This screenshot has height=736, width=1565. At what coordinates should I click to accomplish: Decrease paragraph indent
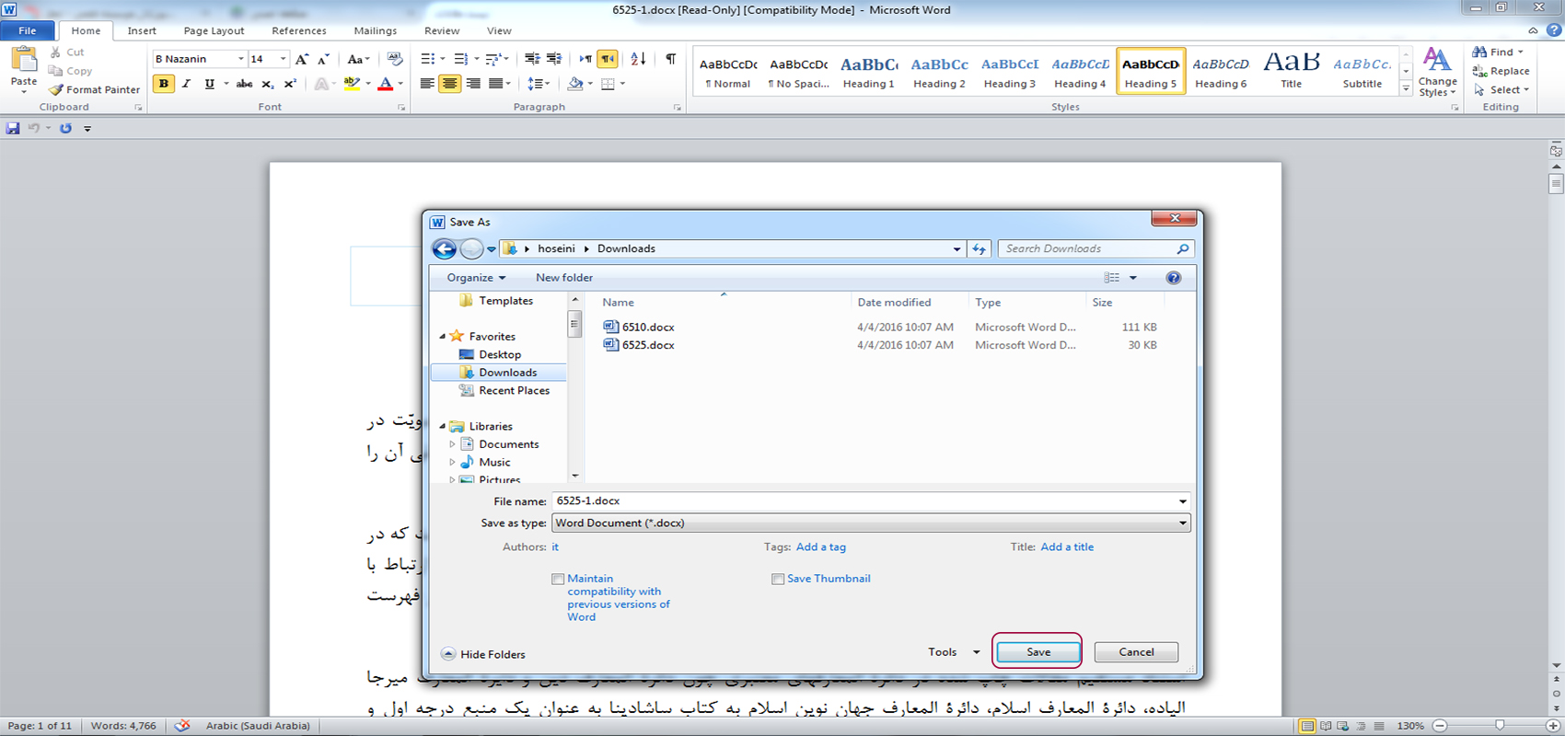click(x=532, y=59)
